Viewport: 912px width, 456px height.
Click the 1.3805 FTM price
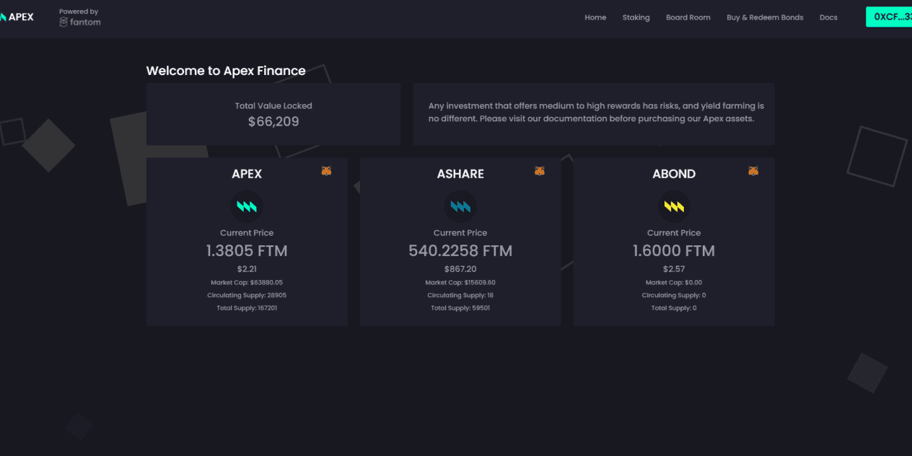(x=247, y=251)
